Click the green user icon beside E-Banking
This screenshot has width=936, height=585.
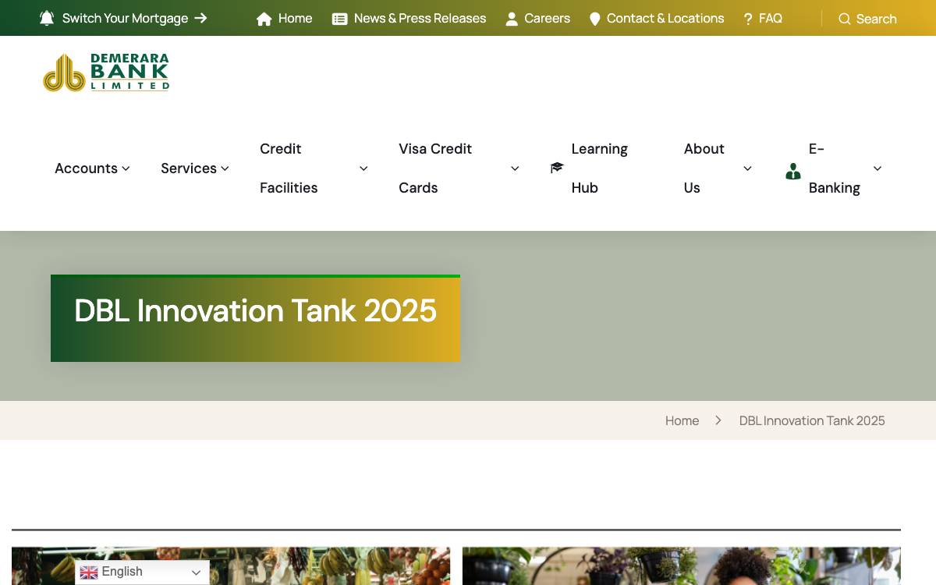pos(793,172)
